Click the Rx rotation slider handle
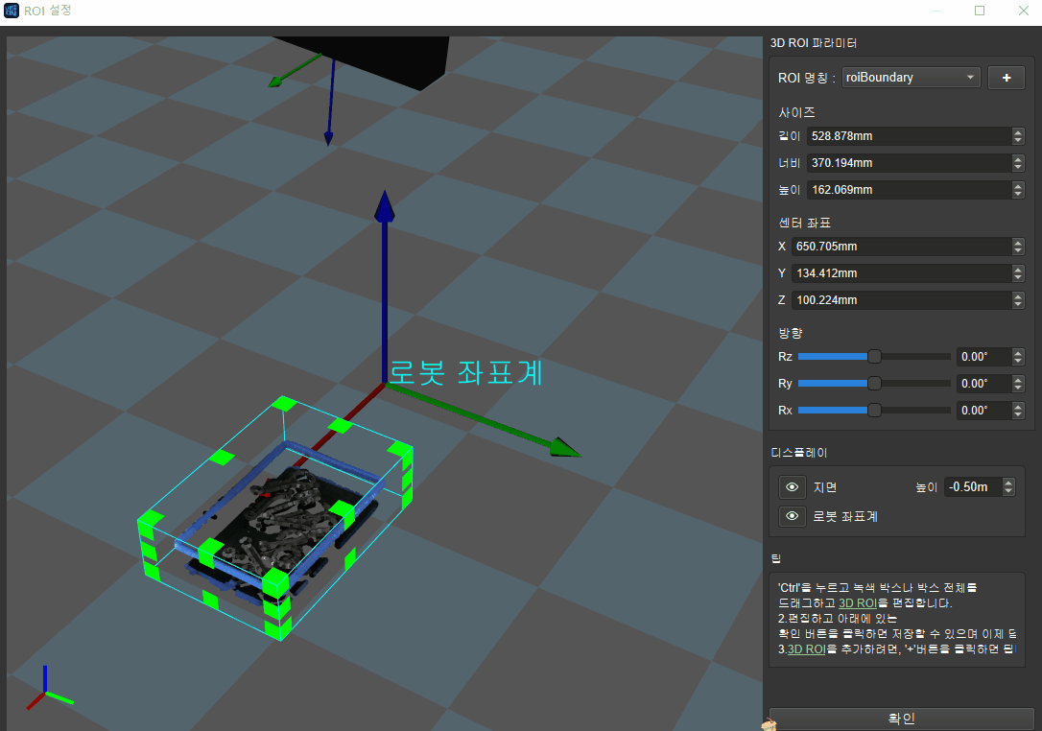 click(874, 411)
